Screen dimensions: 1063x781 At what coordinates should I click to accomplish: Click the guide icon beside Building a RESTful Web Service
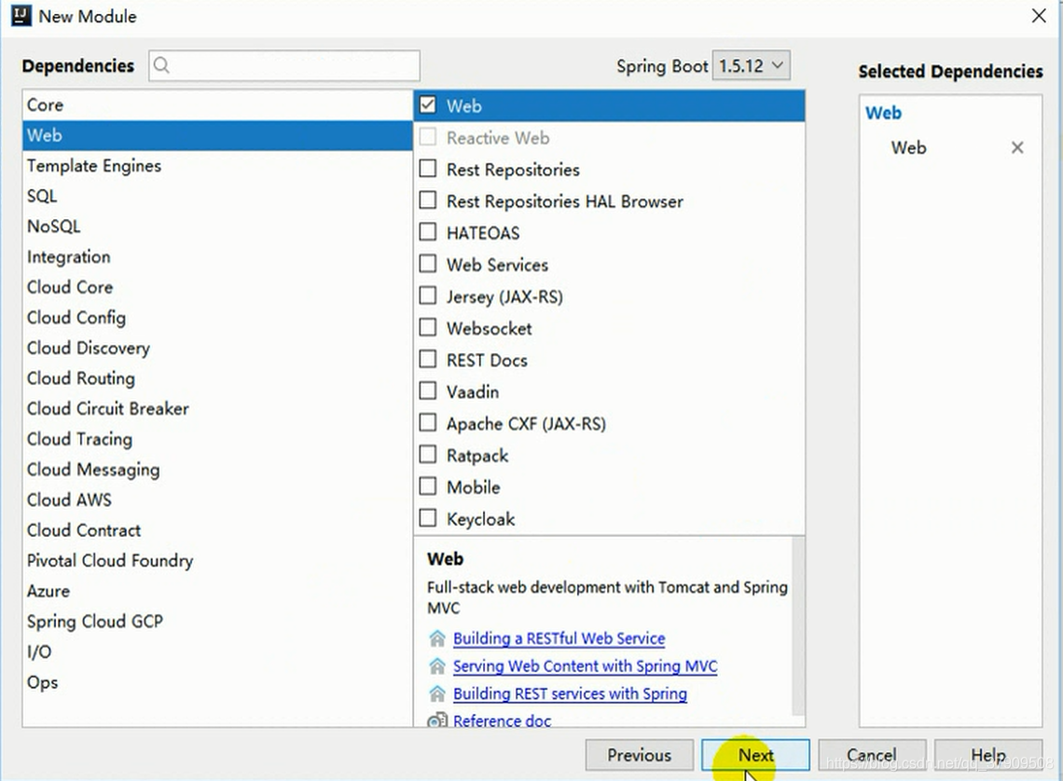point(437,638)
